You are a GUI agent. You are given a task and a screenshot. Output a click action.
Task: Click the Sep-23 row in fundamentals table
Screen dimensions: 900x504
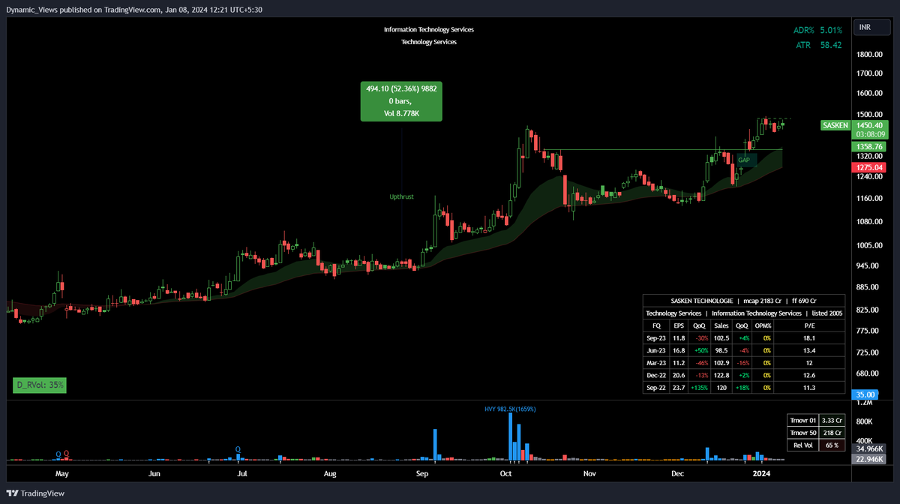click(744, 338)
